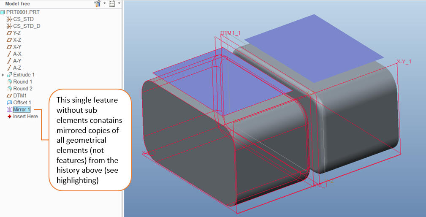The image size is (426, 217).
Task: Expand the Extrude 1 feature
Action: 3,75
